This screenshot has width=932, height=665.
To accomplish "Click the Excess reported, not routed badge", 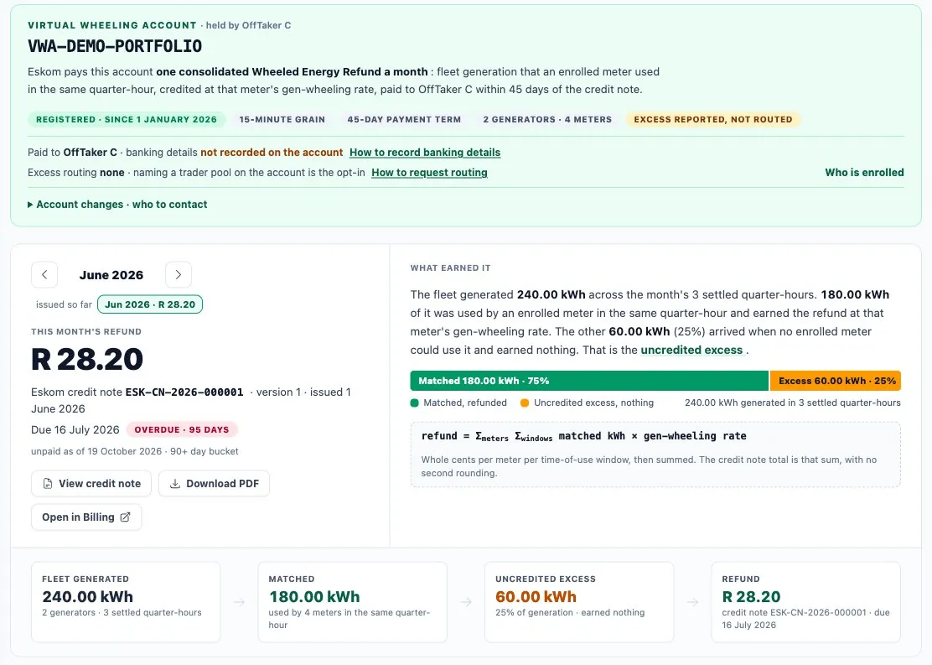I will [713, 120].
